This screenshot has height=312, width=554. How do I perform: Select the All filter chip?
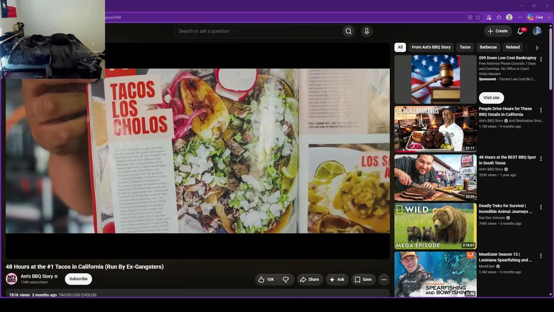[400, 47]
